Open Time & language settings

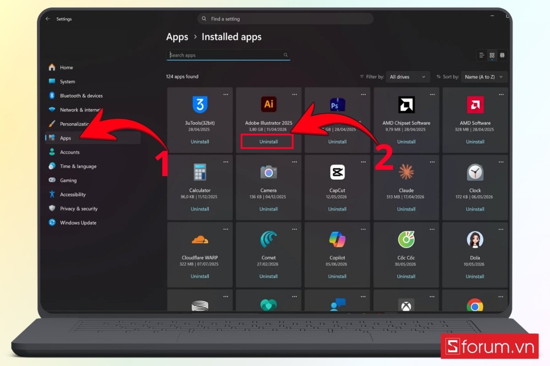tap(78, 167)
